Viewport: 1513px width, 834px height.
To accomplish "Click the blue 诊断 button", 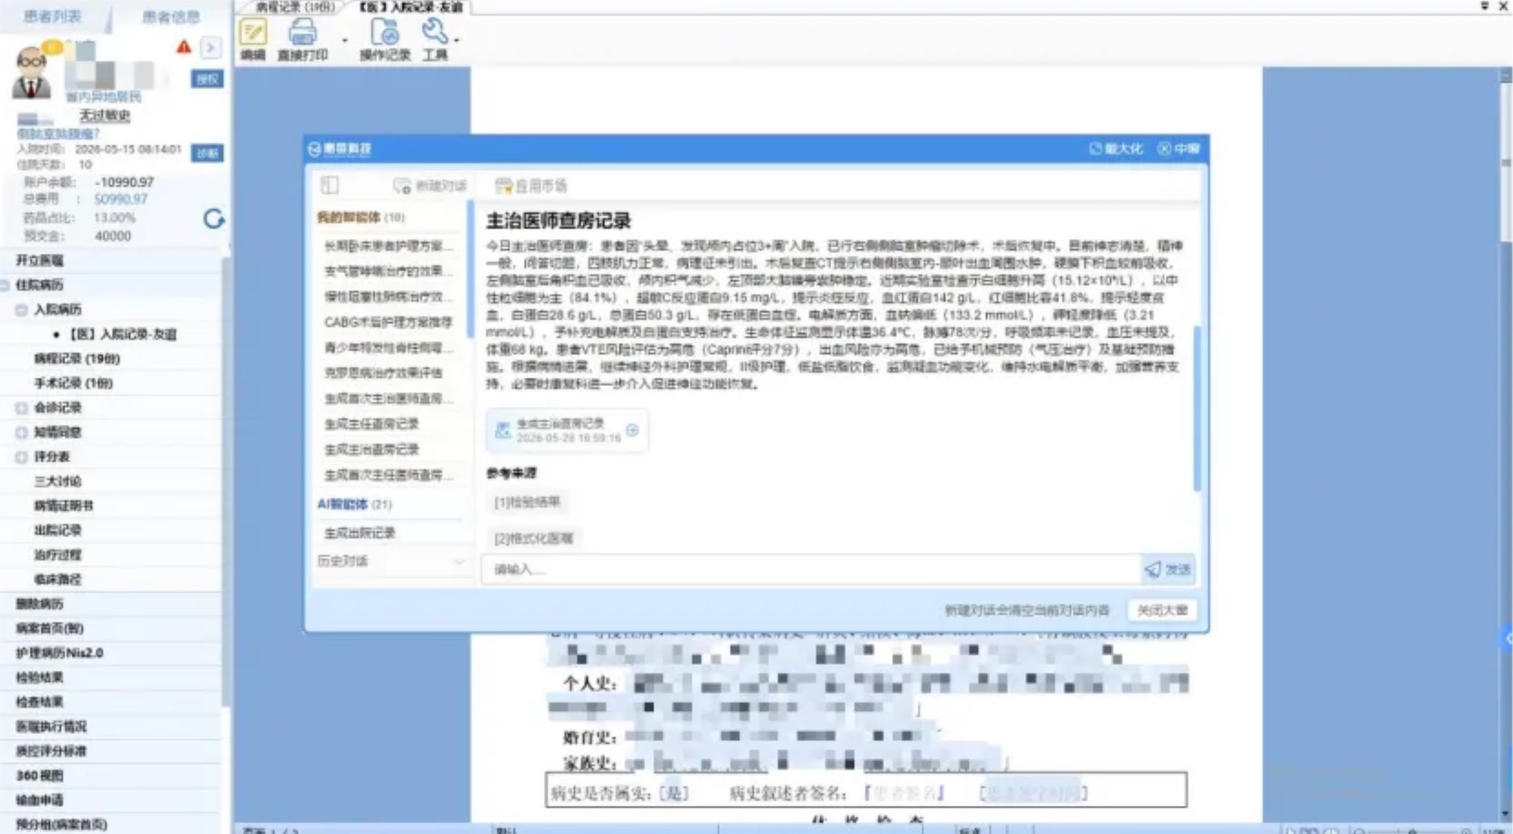I will 207,153.
